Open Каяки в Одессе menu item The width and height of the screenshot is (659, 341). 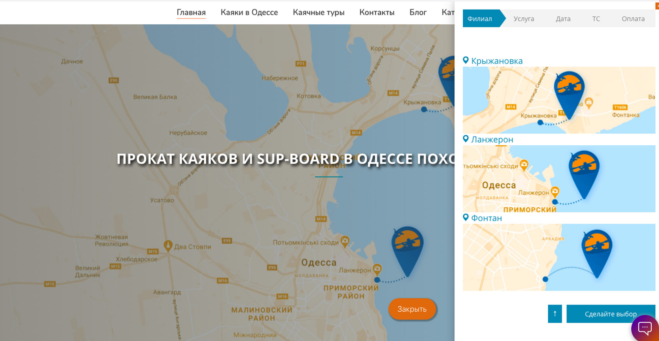[249, 13]
